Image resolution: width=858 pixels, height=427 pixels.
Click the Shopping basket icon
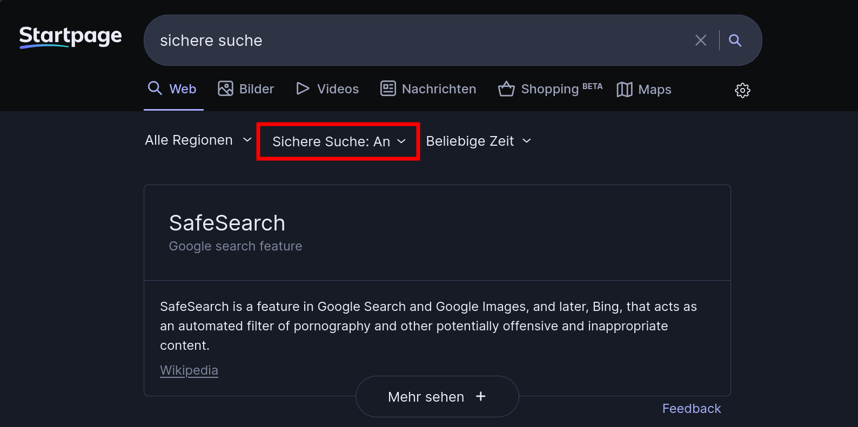(506, 89)
